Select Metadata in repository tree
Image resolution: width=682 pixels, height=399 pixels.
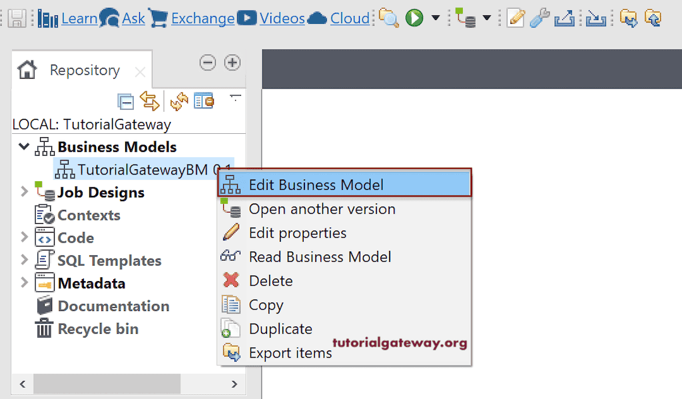point(92,284)
